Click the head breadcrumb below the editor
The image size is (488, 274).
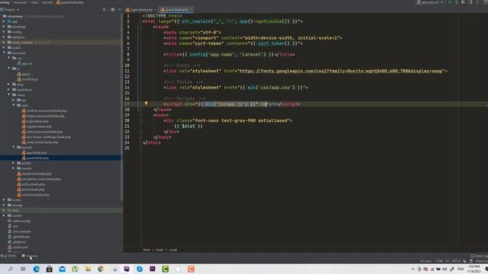tap(159, 250)
